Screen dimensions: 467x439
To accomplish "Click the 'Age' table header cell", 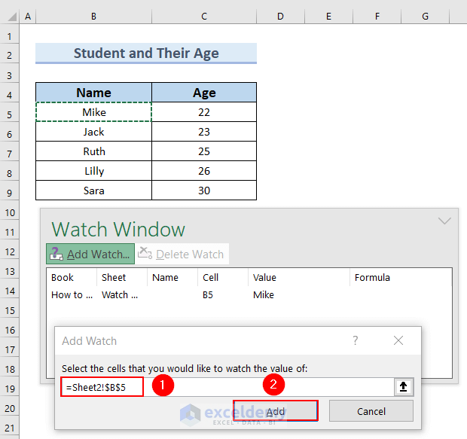I will point(204,93).
